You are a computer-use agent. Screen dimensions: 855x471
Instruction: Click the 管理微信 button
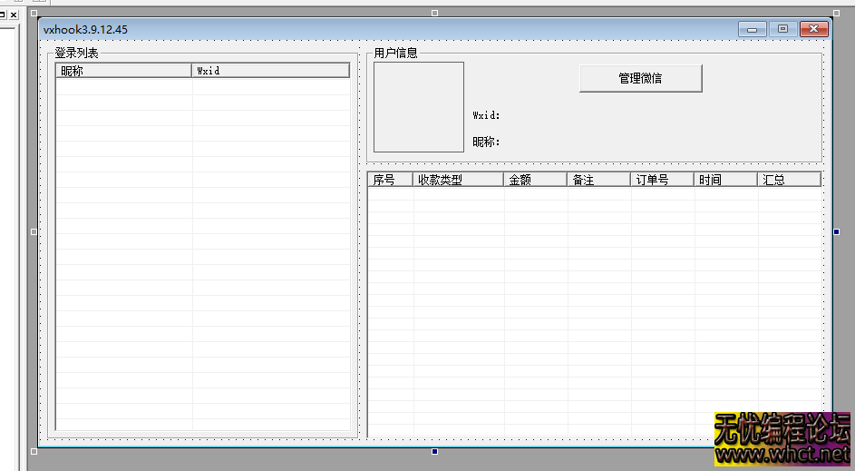(x=640, y=78)
